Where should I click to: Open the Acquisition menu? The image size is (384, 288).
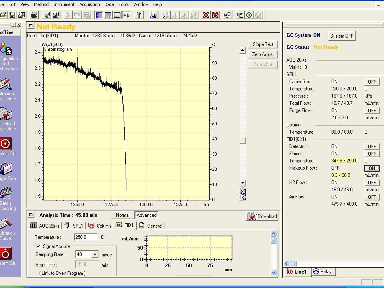90,4
